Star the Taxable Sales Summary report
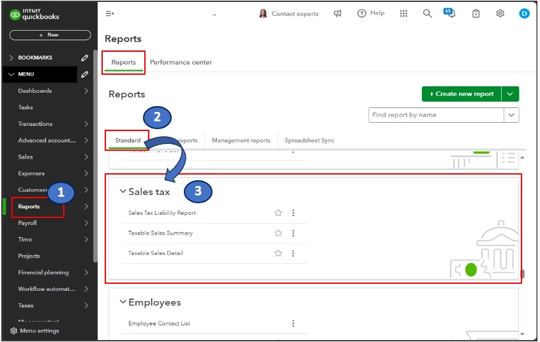 [x=278, y=233]
